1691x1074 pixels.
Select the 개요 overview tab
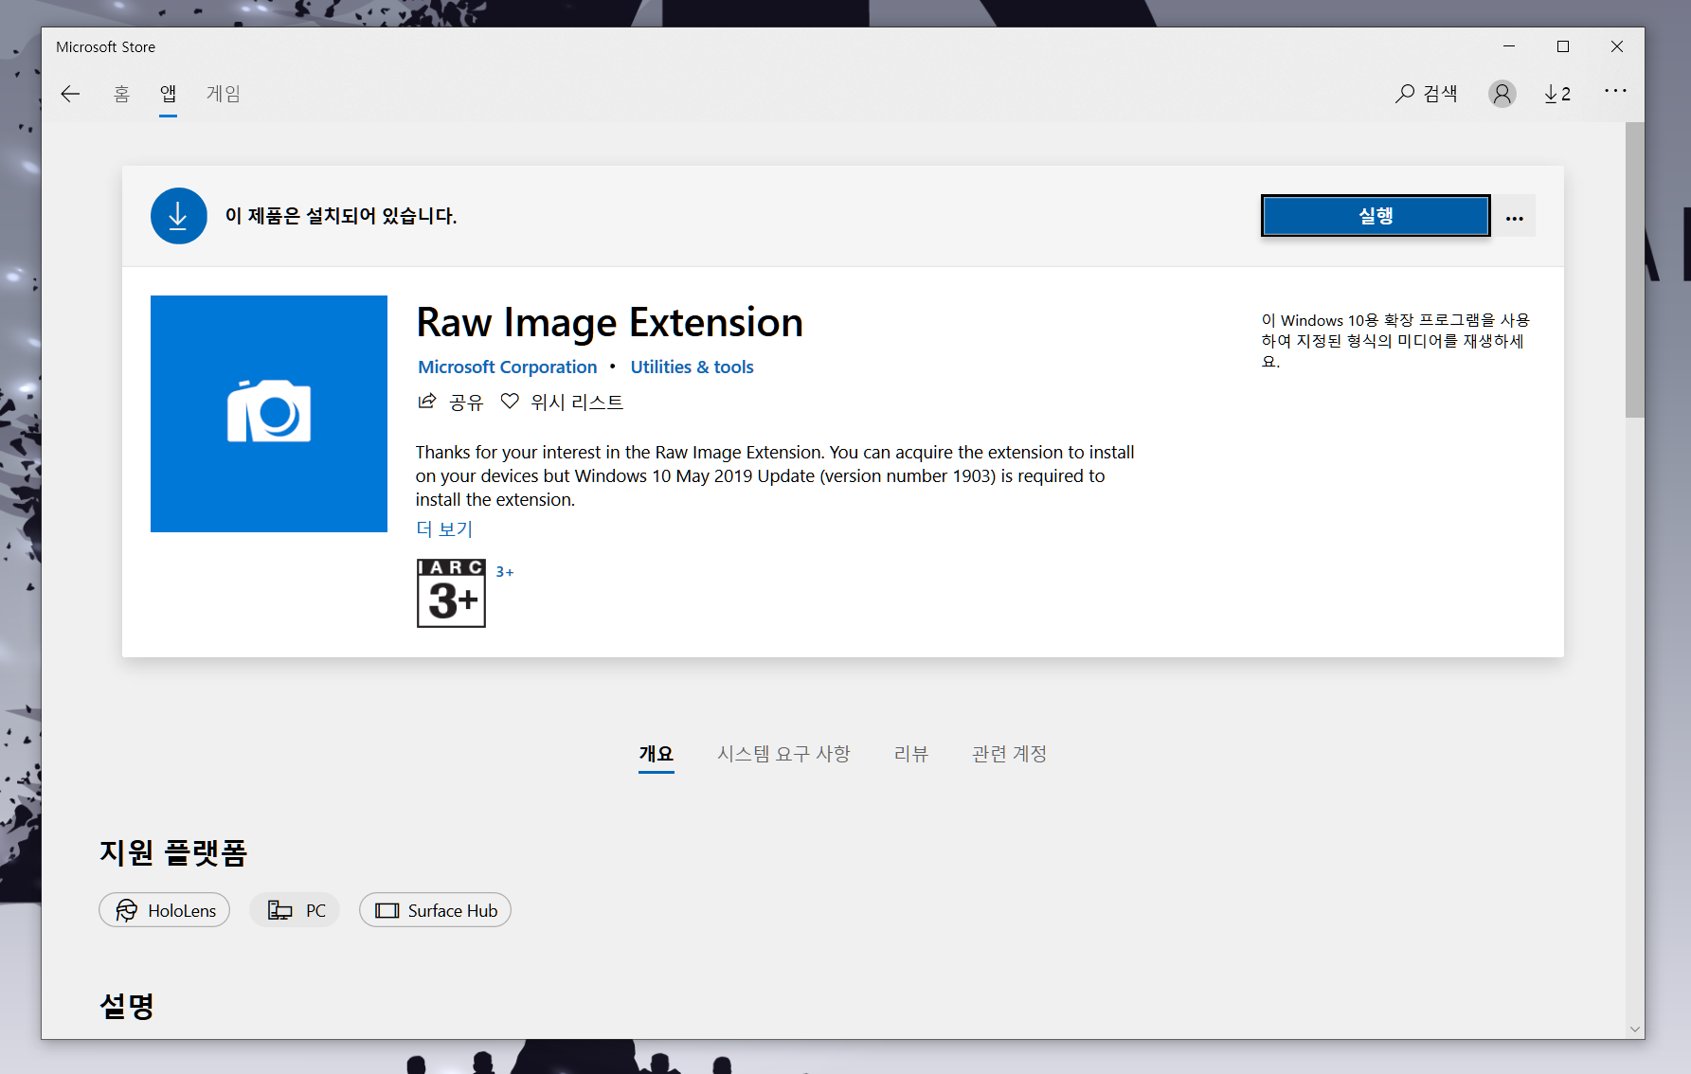656,754
